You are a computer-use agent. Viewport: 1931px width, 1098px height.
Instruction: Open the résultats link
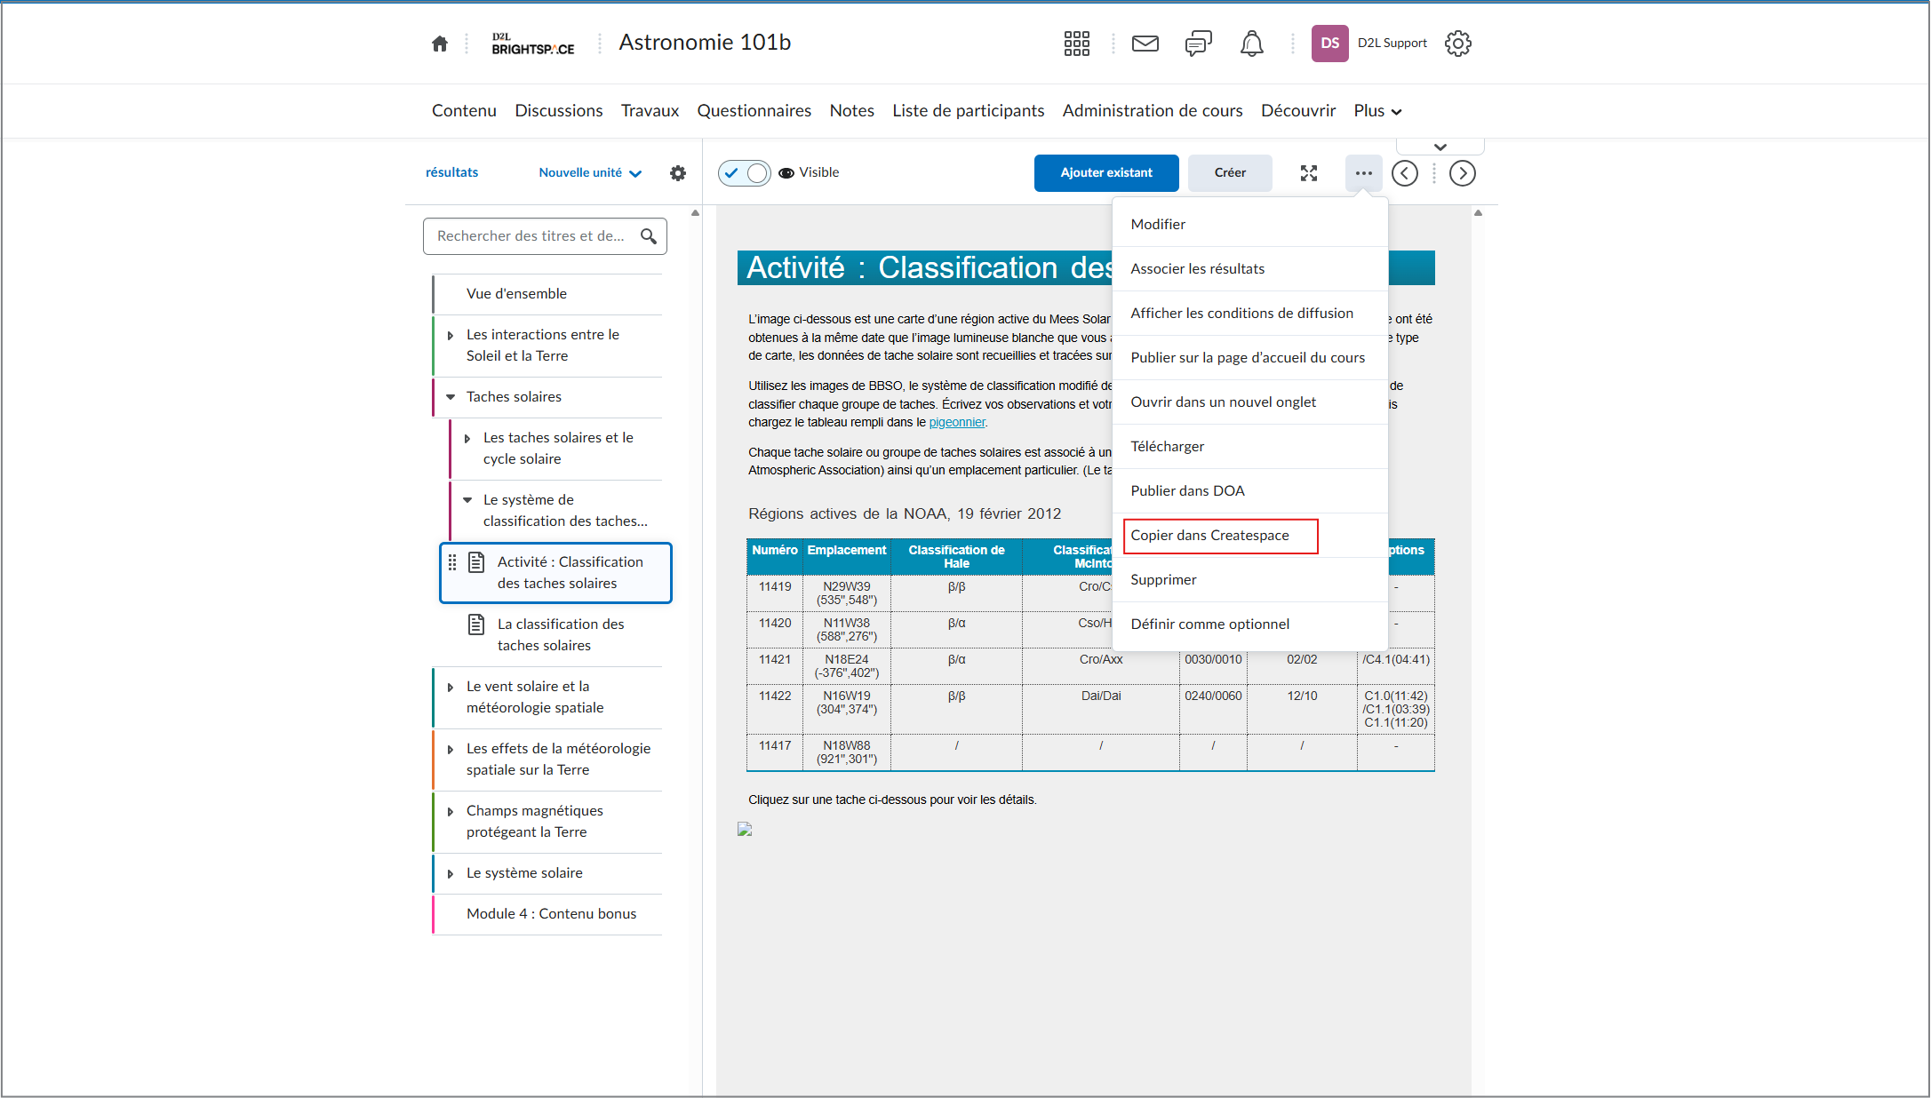pos(451,173)
